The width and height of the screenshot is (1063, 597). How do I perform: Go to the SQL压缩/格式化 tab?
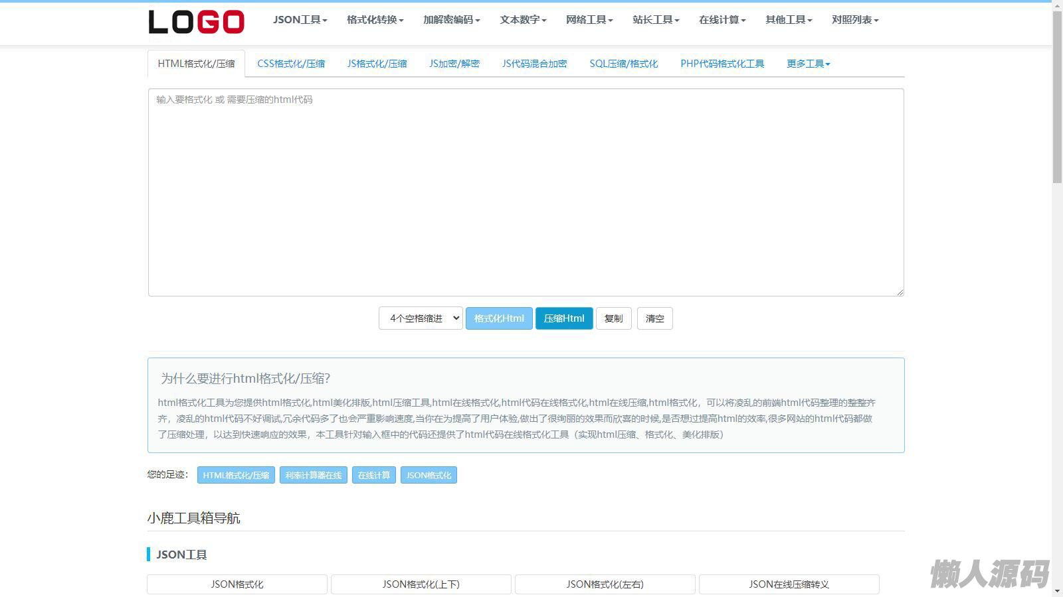pyautogui.click(x=623, y=64)
